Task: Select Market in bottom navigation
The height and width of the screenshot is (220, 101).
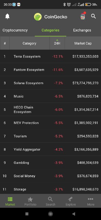Action: pyautogui.click(x=10, y=201)
